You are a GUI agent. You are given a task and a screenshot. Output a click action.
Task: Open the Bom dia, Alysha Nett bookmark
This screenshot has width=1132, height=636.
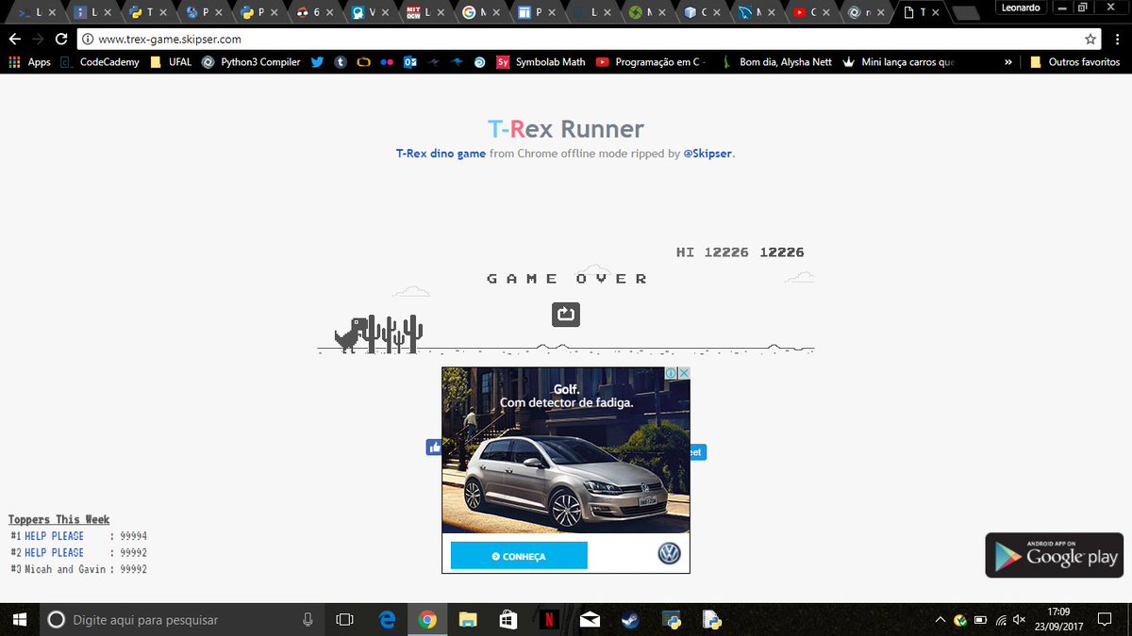click(775, 62)
